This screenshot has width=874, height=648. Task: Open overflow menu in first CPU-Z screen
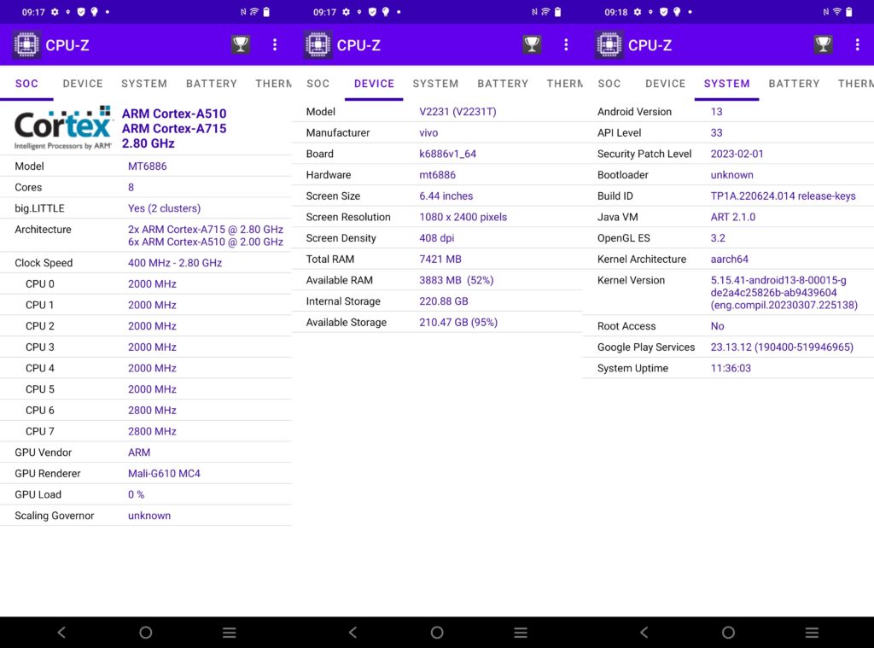[x=275, y=44]
